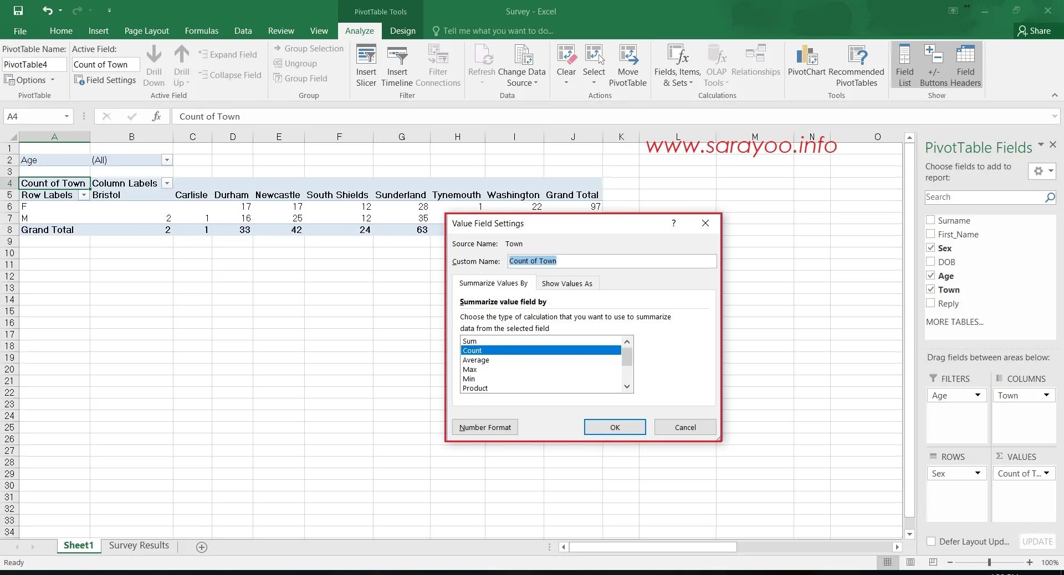Image resolution: width=1064 pixels, height=575 pixels.
Task: Open PivotTable Options button
Action: (29, 80)
